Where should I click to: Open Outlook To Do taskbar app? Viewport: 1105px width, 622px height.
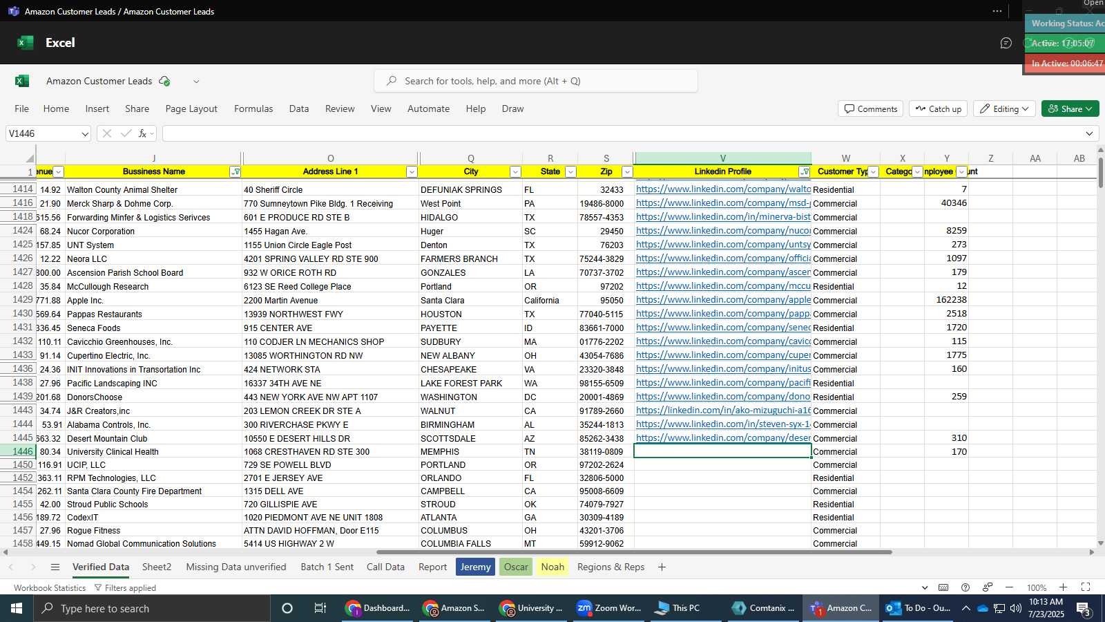[x=918, y=608]
